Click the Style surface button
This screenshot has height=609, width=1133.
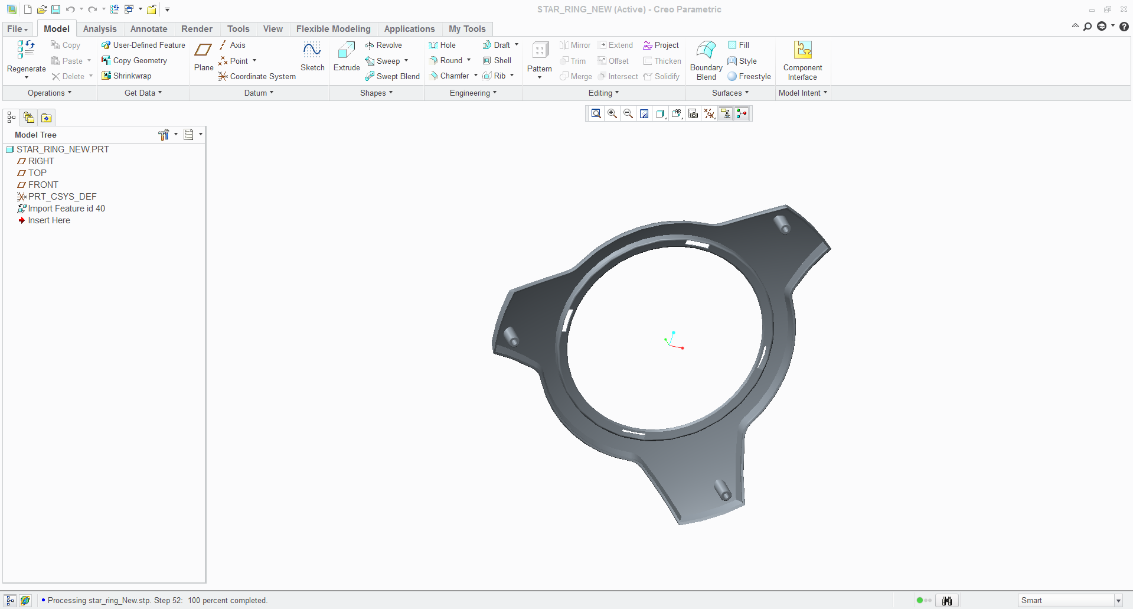(742, 61)
